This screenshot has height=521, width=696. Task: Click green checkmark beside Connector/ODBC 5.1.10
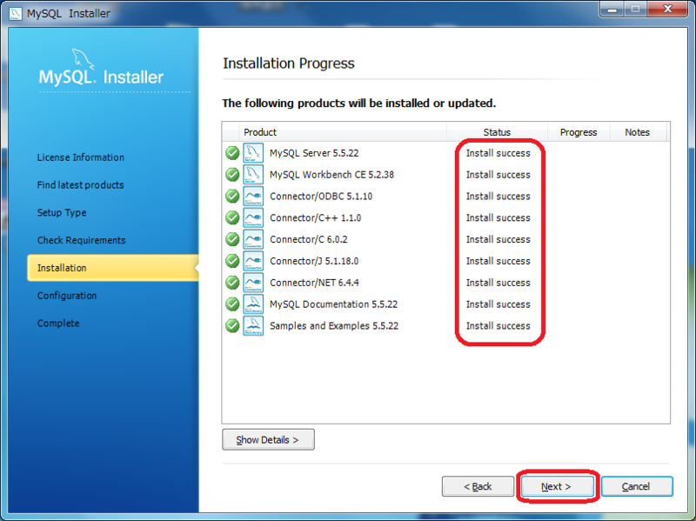point(232,197)
